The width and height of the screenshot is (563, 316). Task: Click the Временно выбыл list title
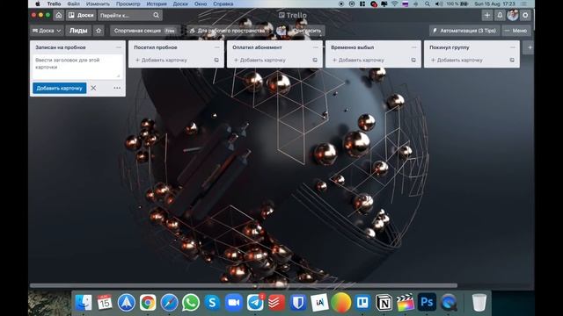click(x=352, y=47)
